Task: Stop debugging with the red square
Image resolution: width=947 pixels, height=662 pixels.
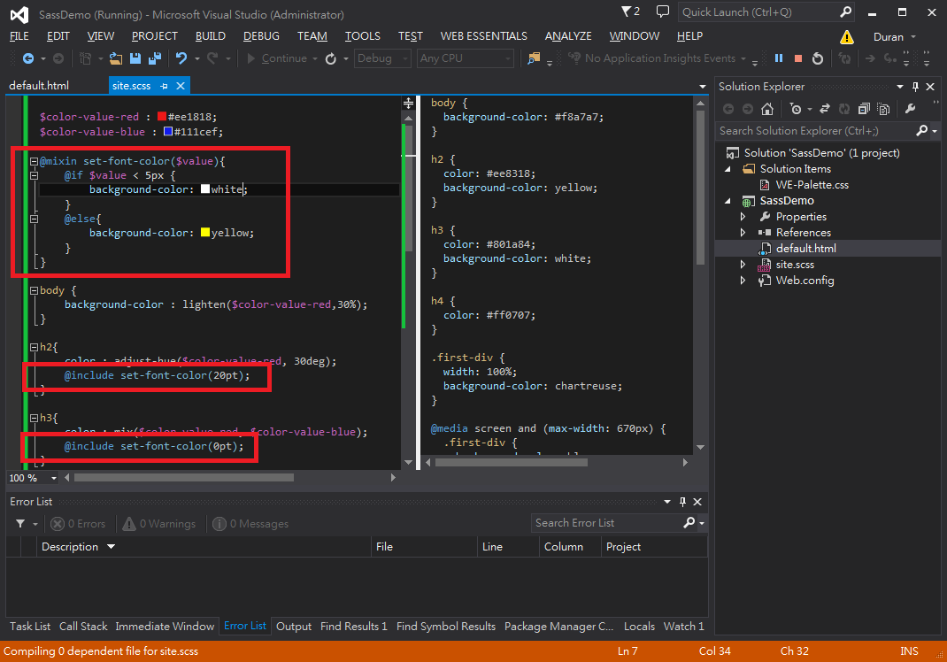Action: (797, 58)
